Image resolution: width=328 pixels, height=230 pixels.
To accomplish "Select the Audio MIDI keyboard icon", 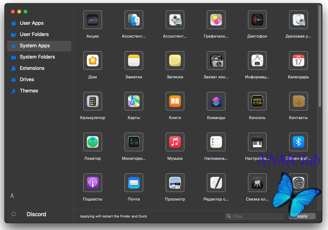I will point(257,142).
